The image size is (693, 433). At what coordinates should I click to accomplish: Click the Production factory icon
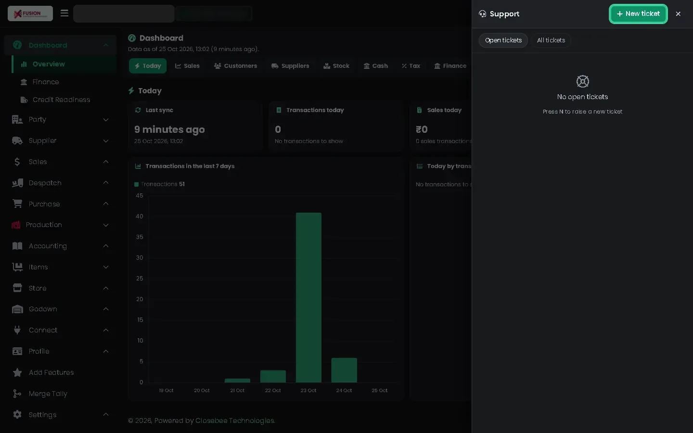point(16,225)
